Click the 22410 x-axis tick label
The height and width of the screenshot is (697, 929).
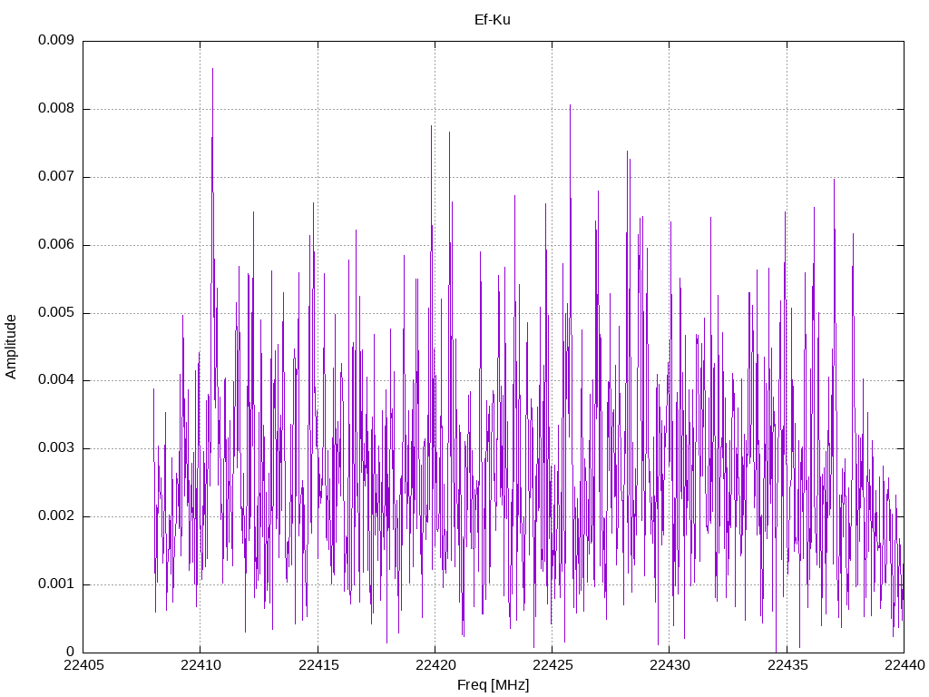click(x=200, y=665)
